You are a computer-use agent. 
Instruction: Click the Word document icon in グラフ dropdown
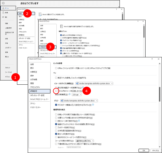(x=62, y=100)
